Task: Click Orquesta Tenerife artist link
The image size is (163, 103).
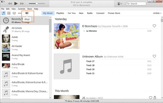Action: pos(111,26)
